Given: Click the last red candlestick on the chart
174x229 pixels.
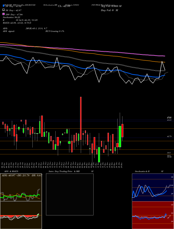Looking at the screenshot, I should (x=122, y=130).
